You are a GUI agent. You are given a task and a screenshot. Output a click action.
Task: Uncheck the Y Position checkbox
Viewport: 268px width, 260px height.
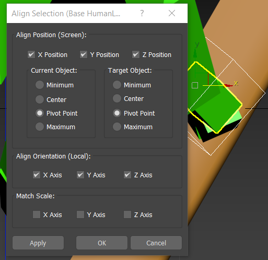point(84,54)
